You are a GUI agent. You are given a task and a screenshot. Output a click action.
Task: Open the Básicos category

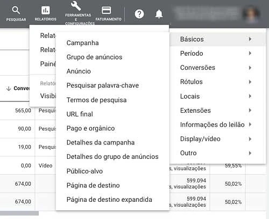[218, 39]
